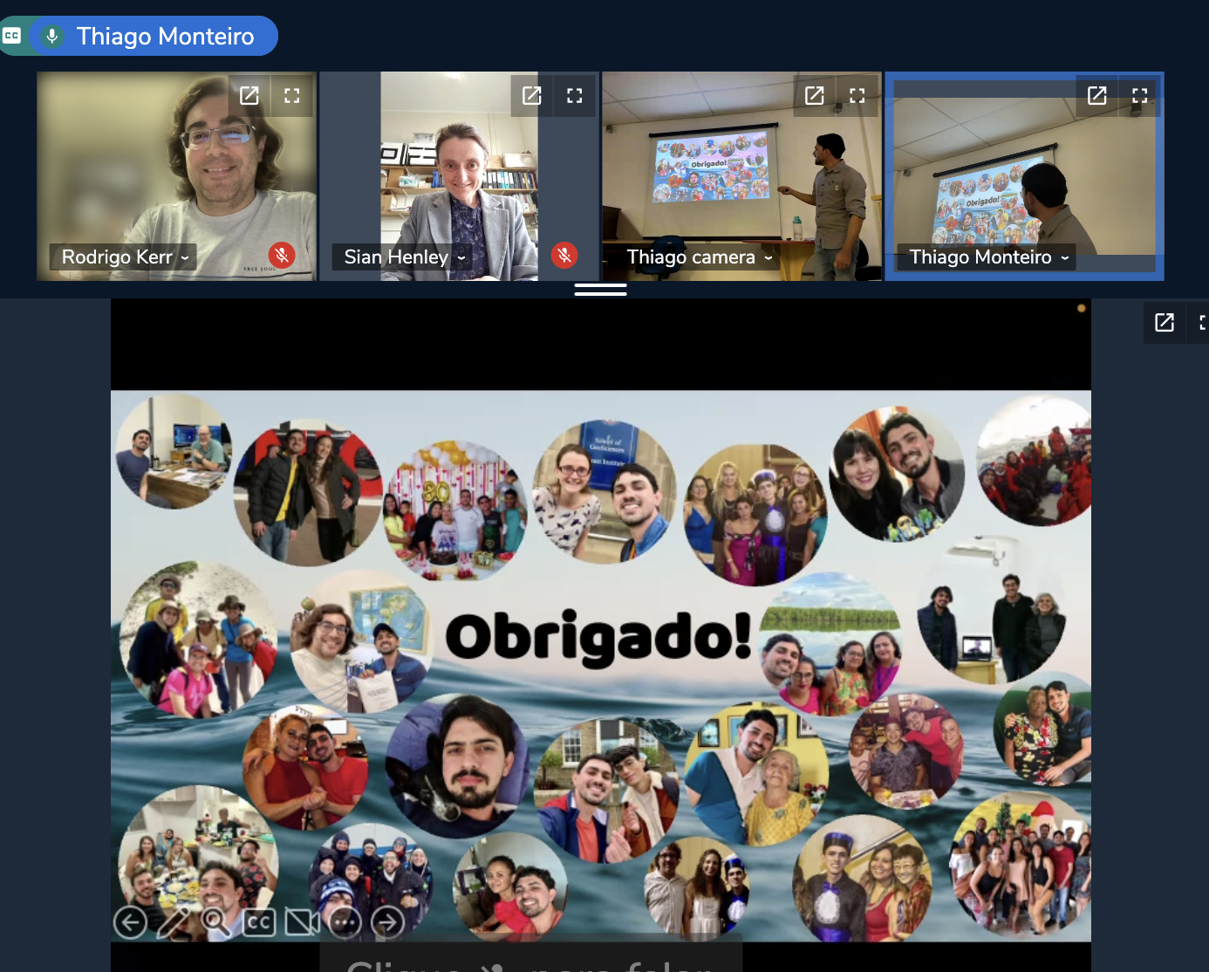The image size is (1209, 972).
Task: Pop out Thiago camera video tile
Action: coord(815,95)
